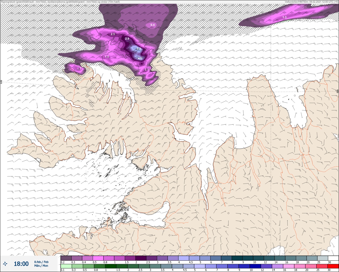
Task: Click the Veðurstofan/HM750m run timestamp header
Action: tap(311, 2)
